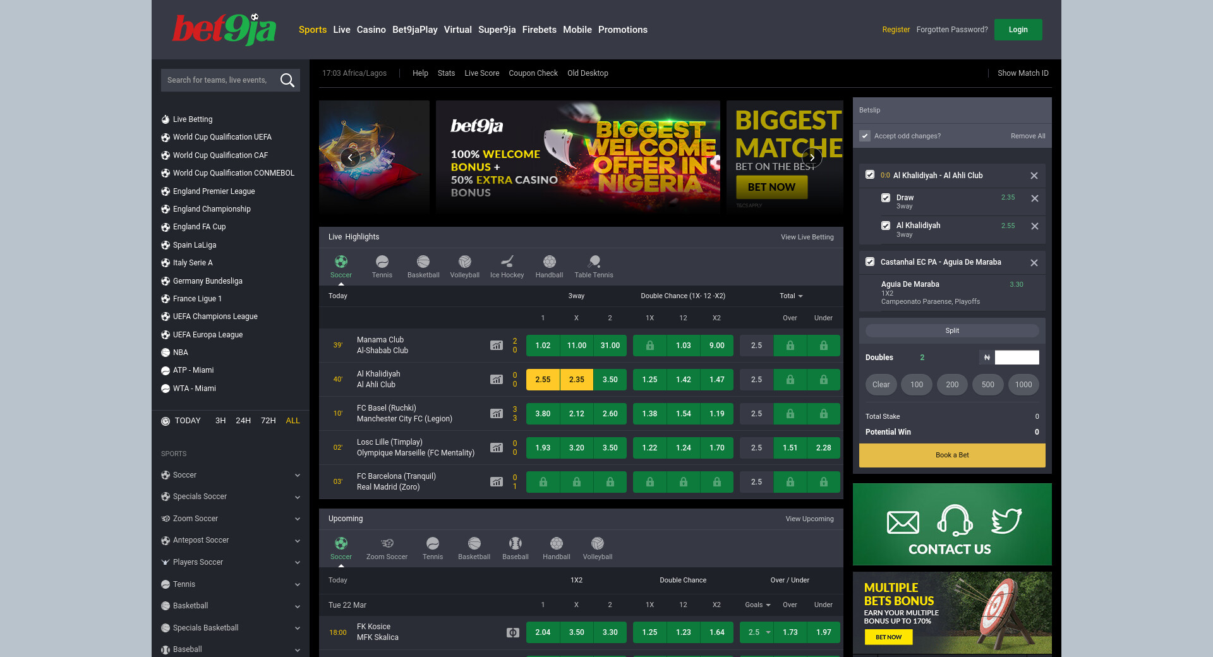Viewport: 1213px width, 657px height.
Task: Toggle Accept odd changes checkbox
Action: (x=866, y=136)
